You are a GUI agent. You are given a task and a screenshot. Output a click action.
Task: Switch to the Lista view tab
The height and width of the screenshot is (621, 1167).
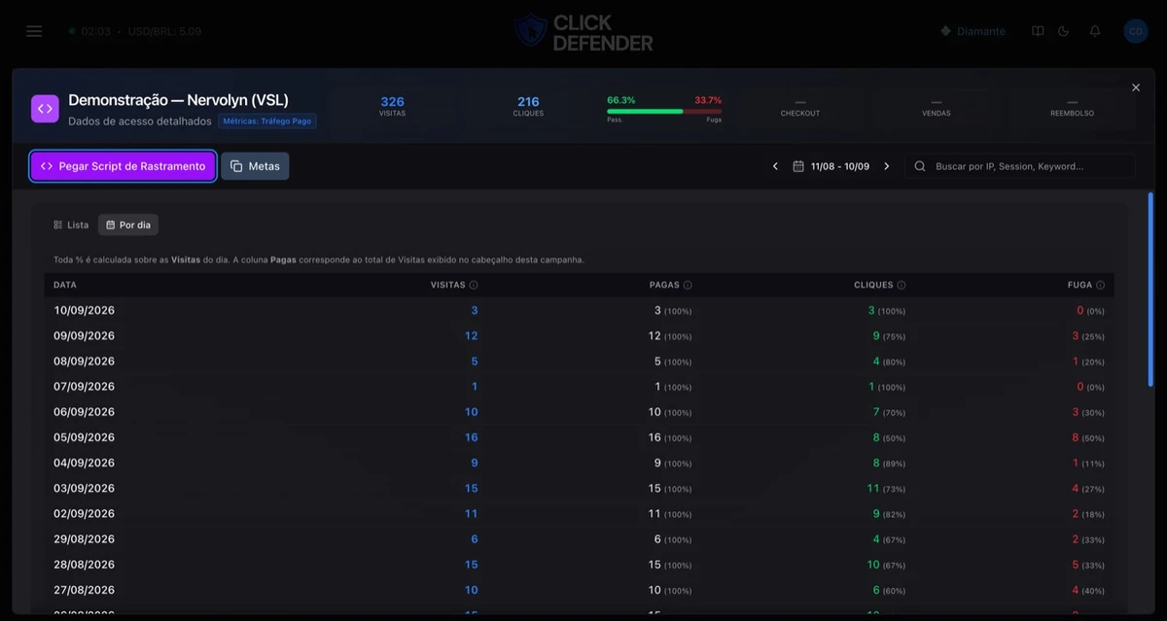(71, 224)
